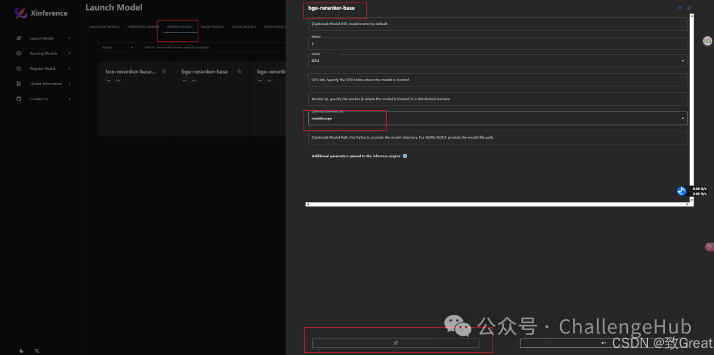The image size is (714, 355).
Task: Expand the Running Models chevron
Action: click(69, 53)
